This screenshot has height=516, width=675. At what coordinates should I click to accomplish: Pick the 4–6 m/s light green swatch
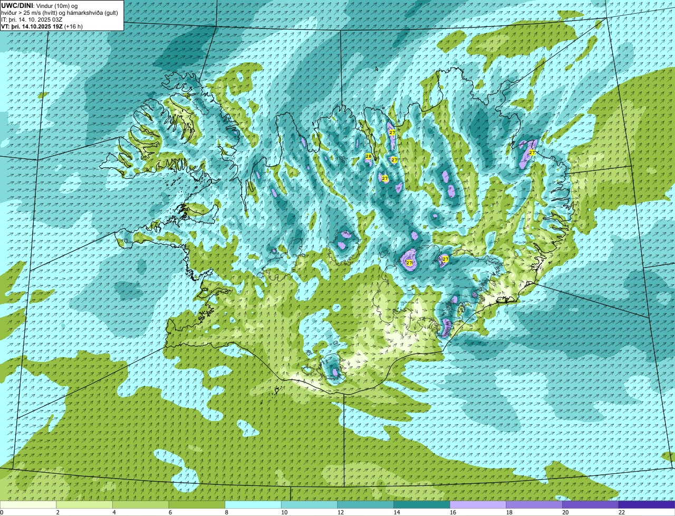141,504
